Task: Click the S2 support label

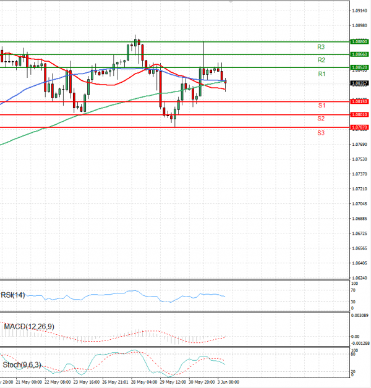Action: click(x=321, y=119)
